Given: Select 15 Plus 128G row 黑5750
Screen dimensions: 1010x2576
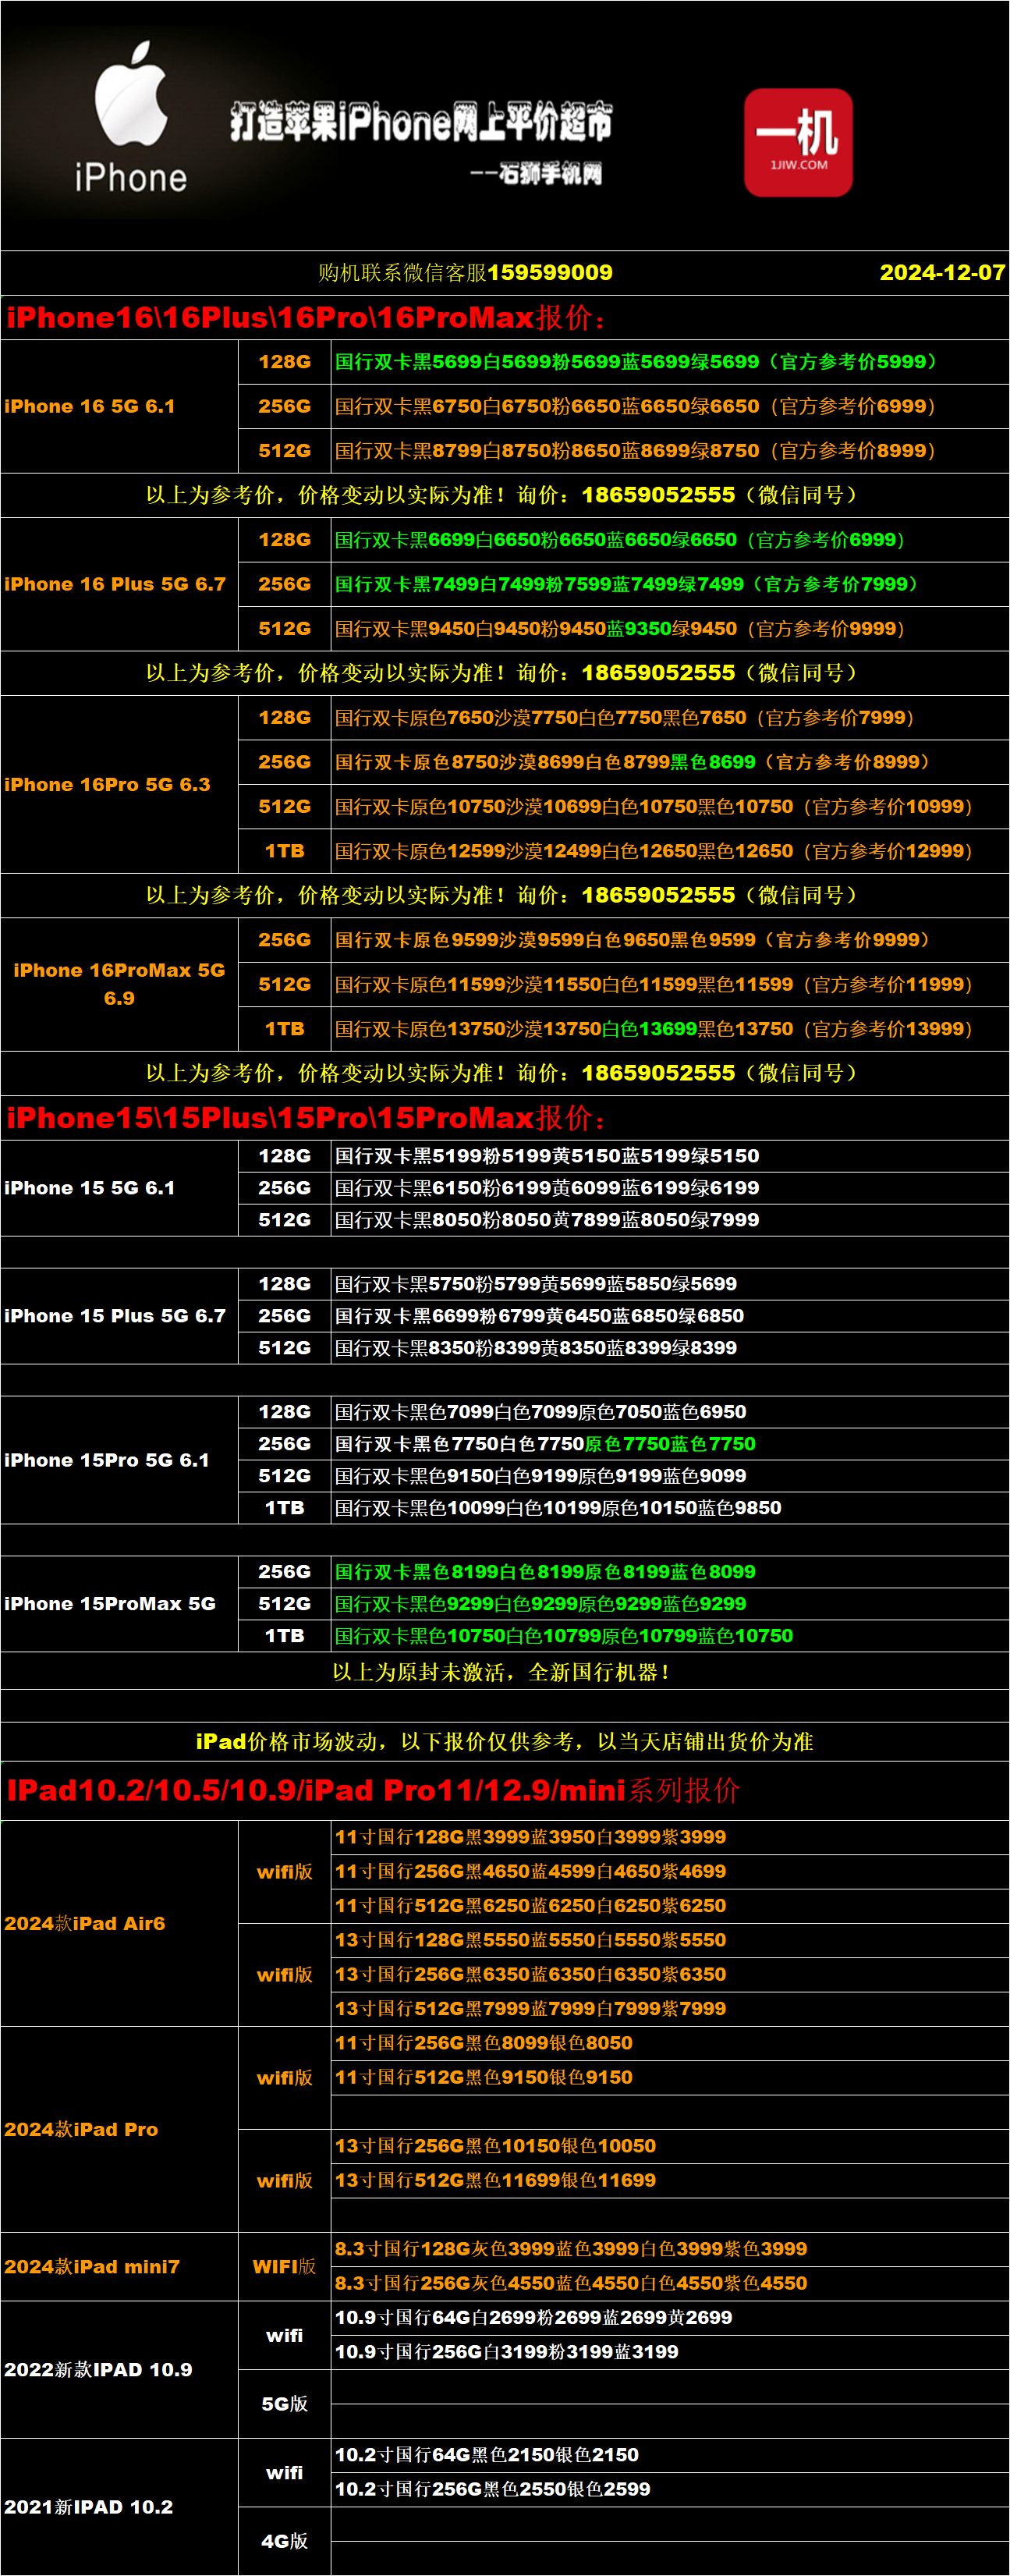Looking at the screenshot, I should click(x=669, y=1284).
